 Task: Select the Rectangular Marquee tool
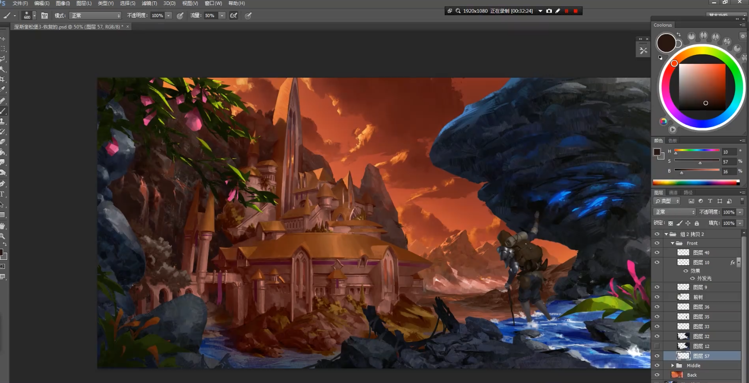pos(2,49)
